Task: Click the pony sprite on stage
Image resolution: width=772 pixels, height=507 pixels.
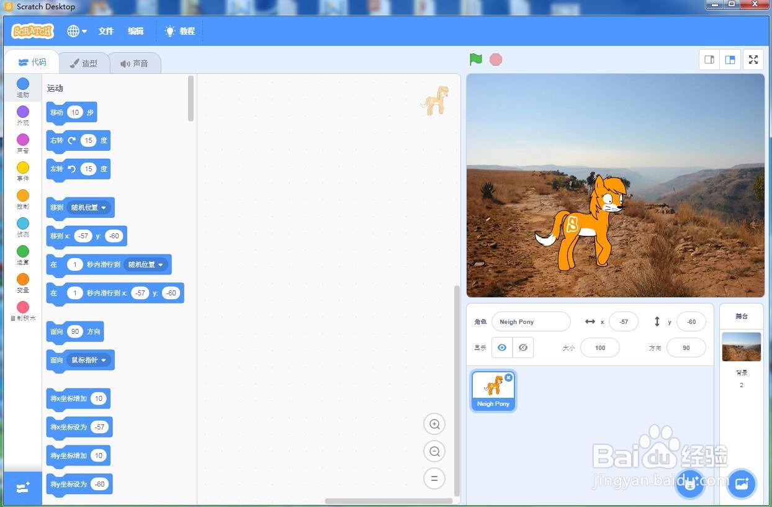Action: (582, 223)
